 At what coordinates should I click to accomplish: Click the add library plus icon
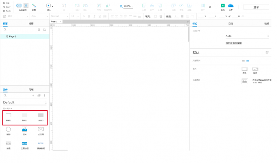[x=33, y=96]
